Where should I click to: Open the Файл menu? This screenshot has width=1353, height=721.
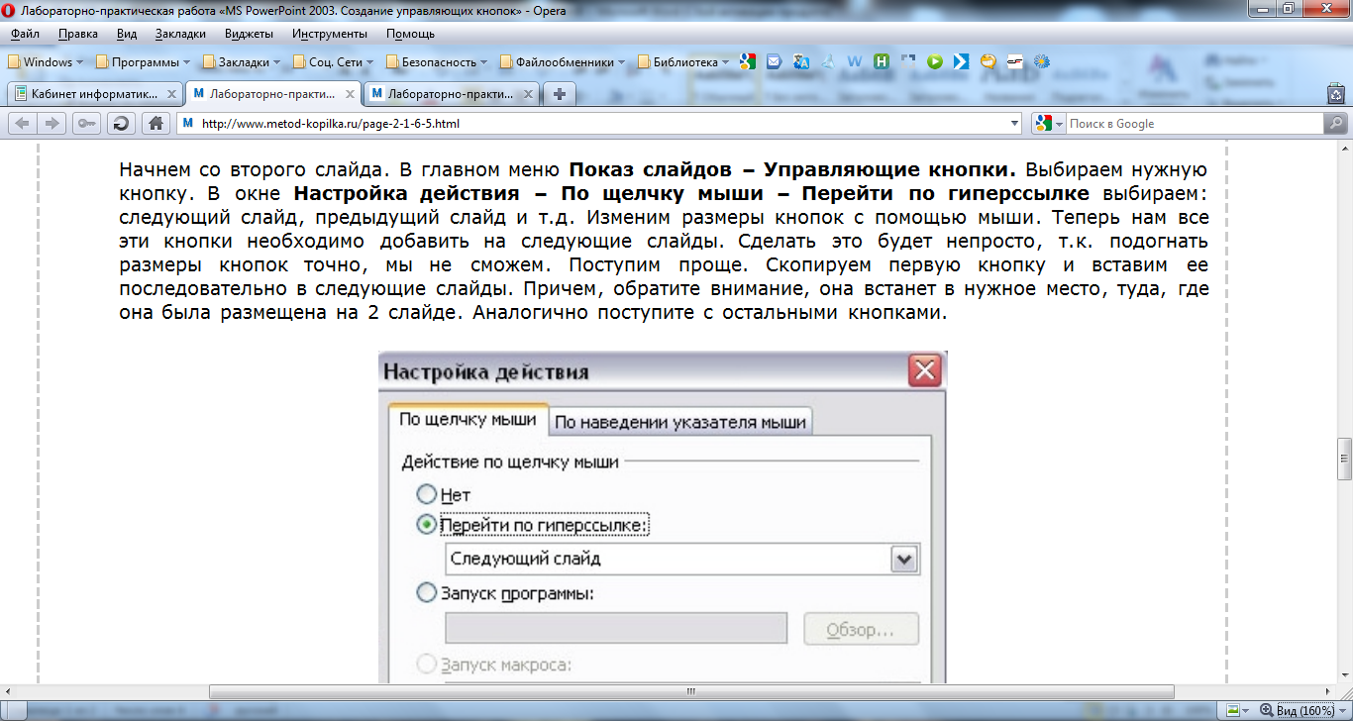(25, 33)
